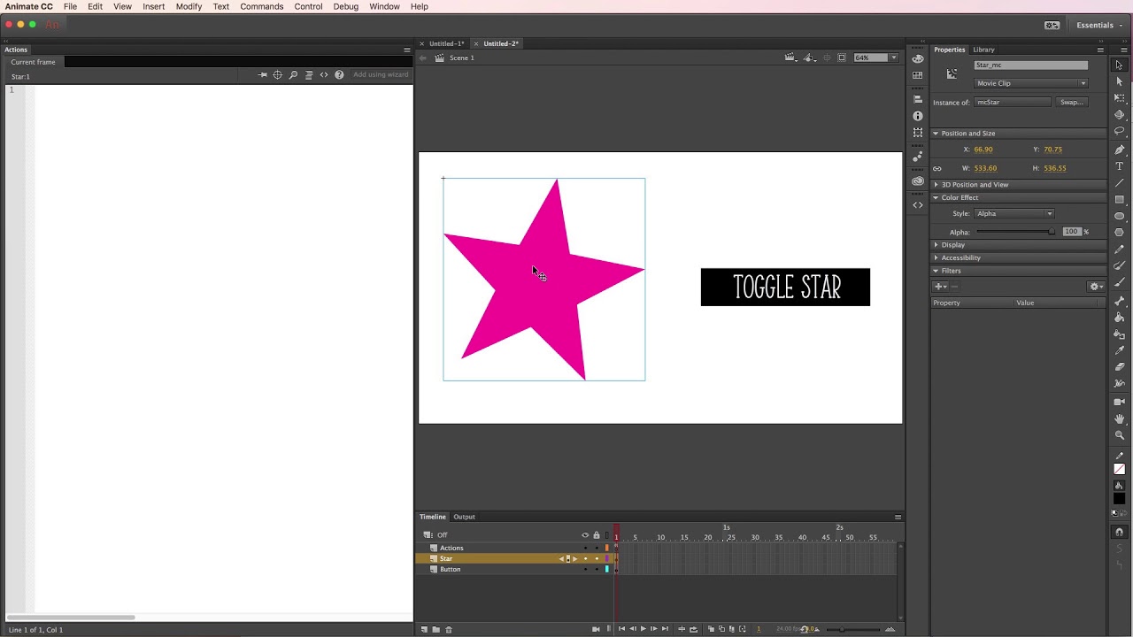This screenshot has height=637, width=1133.
Task: Click the Insert target path crosshair icon
Action: [x=277, y=75]
